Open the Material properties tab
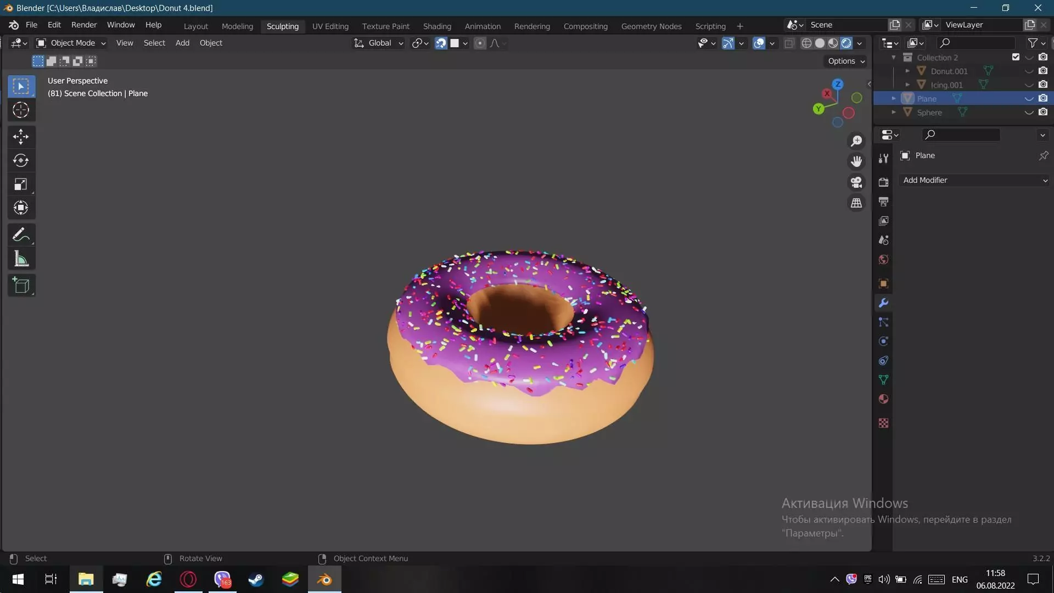Image resolution: width=1054 pixels, height=593 pixels. pyautogui.click(x=883, y=399)
